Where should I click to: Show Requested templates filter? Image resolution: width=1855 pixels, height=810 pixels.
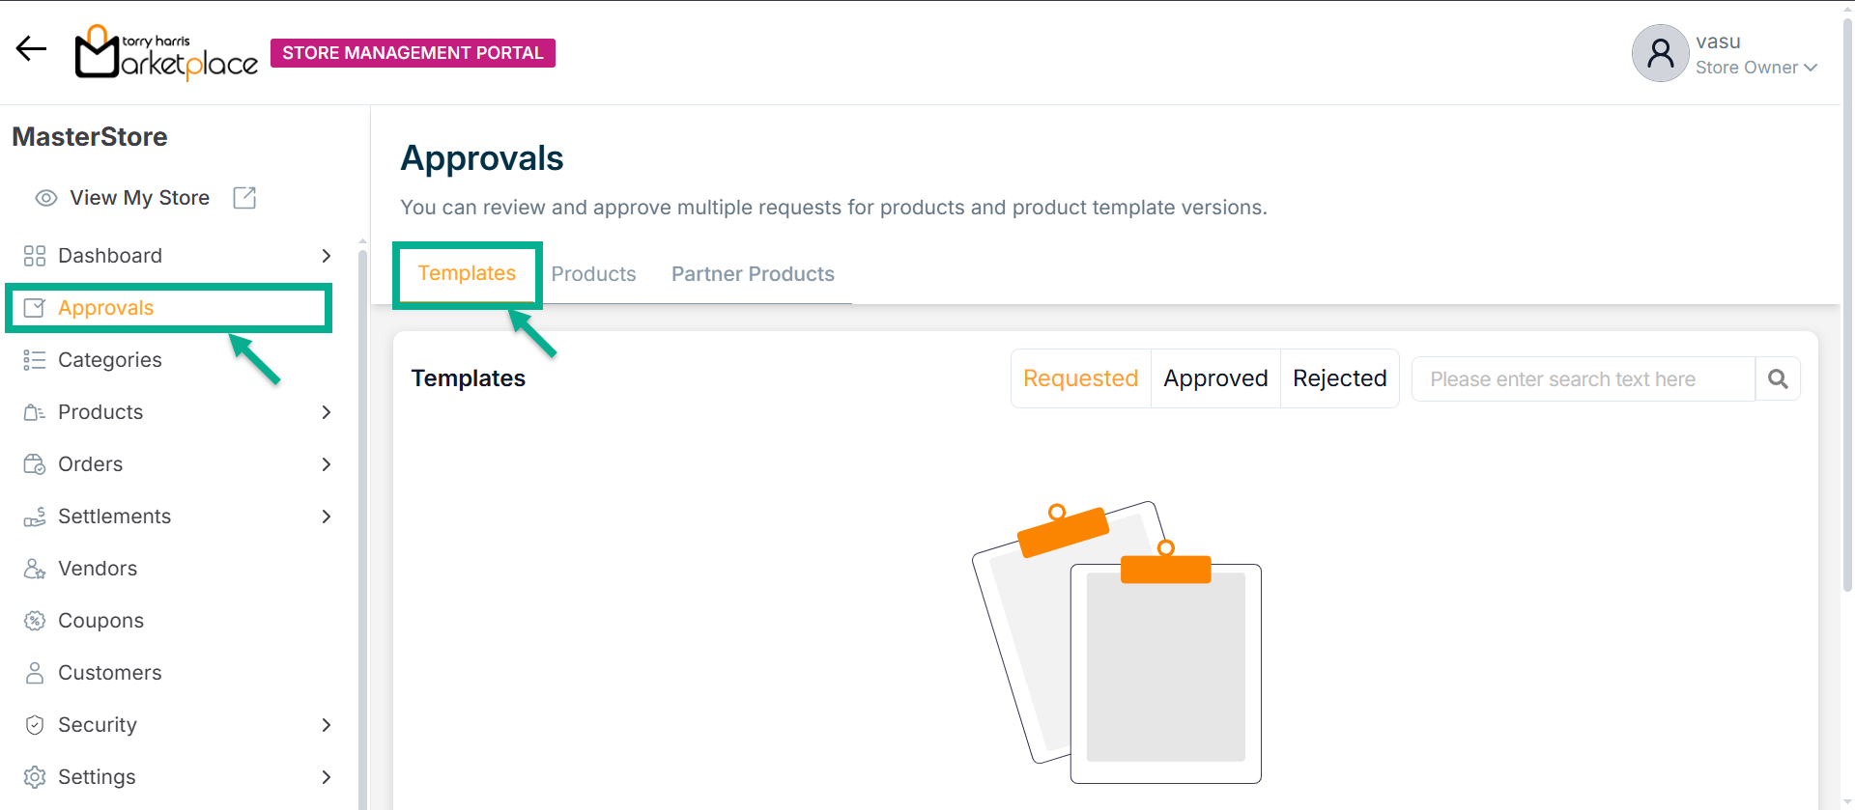coord(1080,378)
